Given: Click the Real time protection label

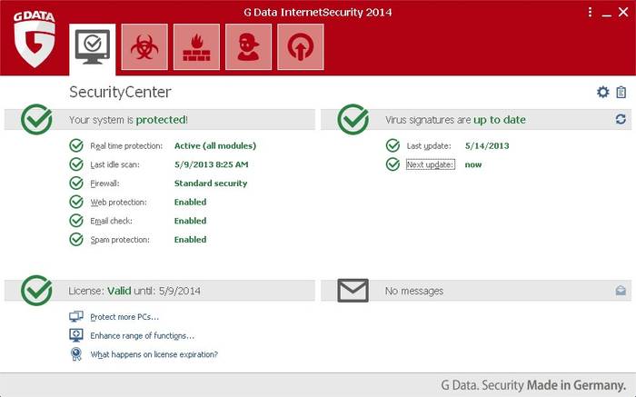Looking at the screenshot, I should (x=126, y=145).
